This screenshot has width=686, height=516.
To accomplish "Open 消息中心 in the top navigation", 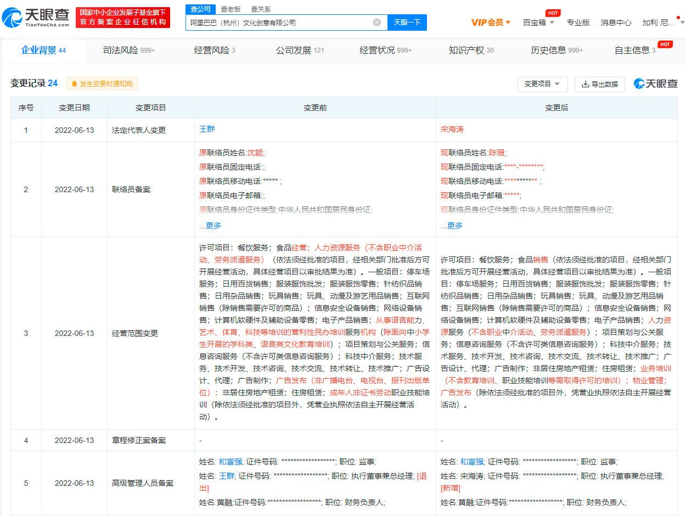I will click(616, 23).
